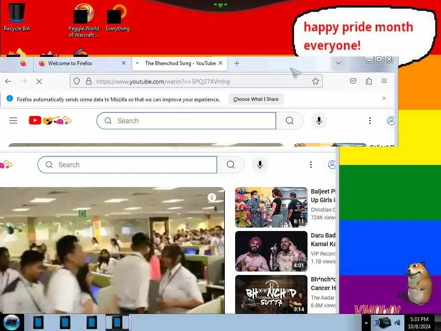Click the volume speaker tray icon

tap(398, 323)
